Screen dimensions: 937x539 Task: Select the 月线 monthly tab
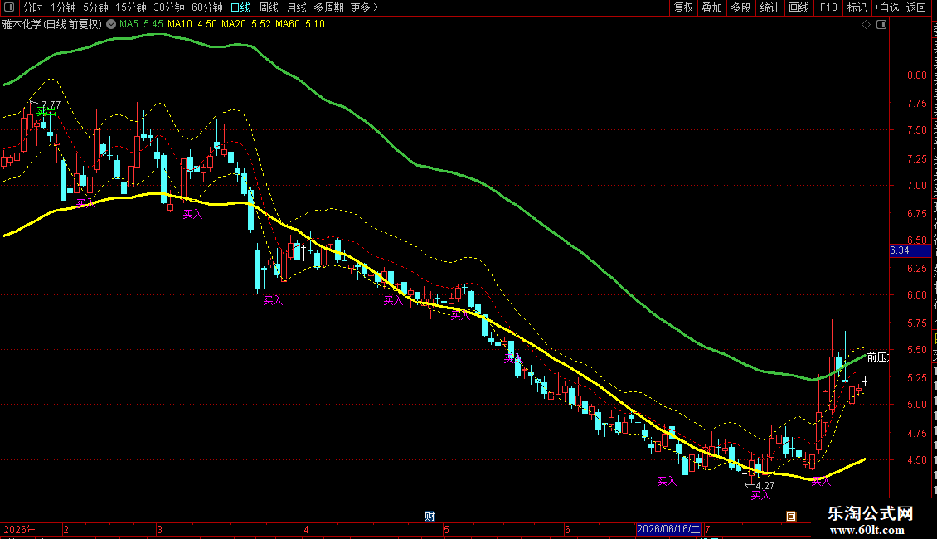tap(296, 7)
